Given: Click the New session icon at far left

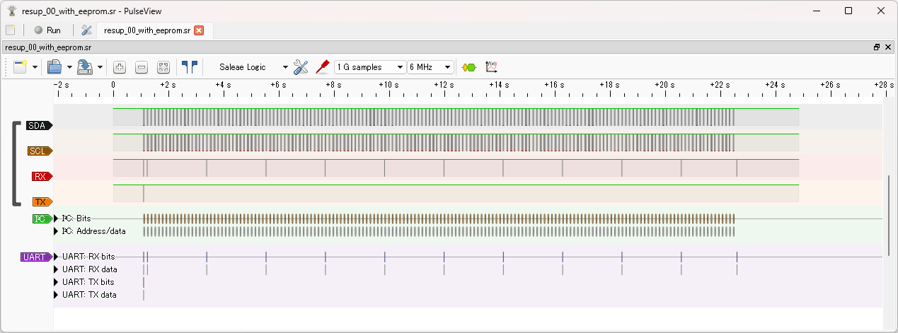Looking at the screenshot, I should point(10,30).
